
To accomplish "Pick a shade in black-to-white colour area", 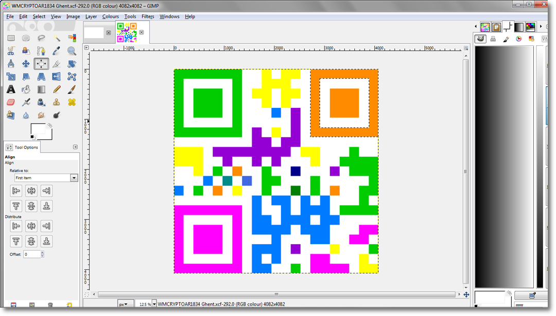I will pyautogui.click(x=504, y=166).
